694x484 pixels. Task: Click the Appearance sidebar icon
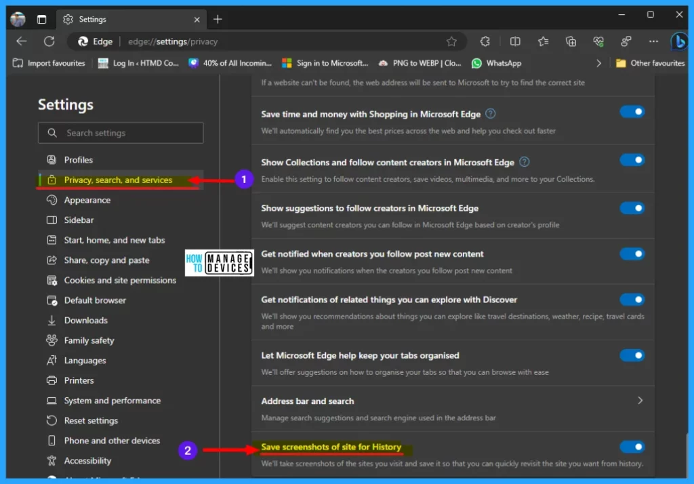pyautogui.click(x=52, y=200)
